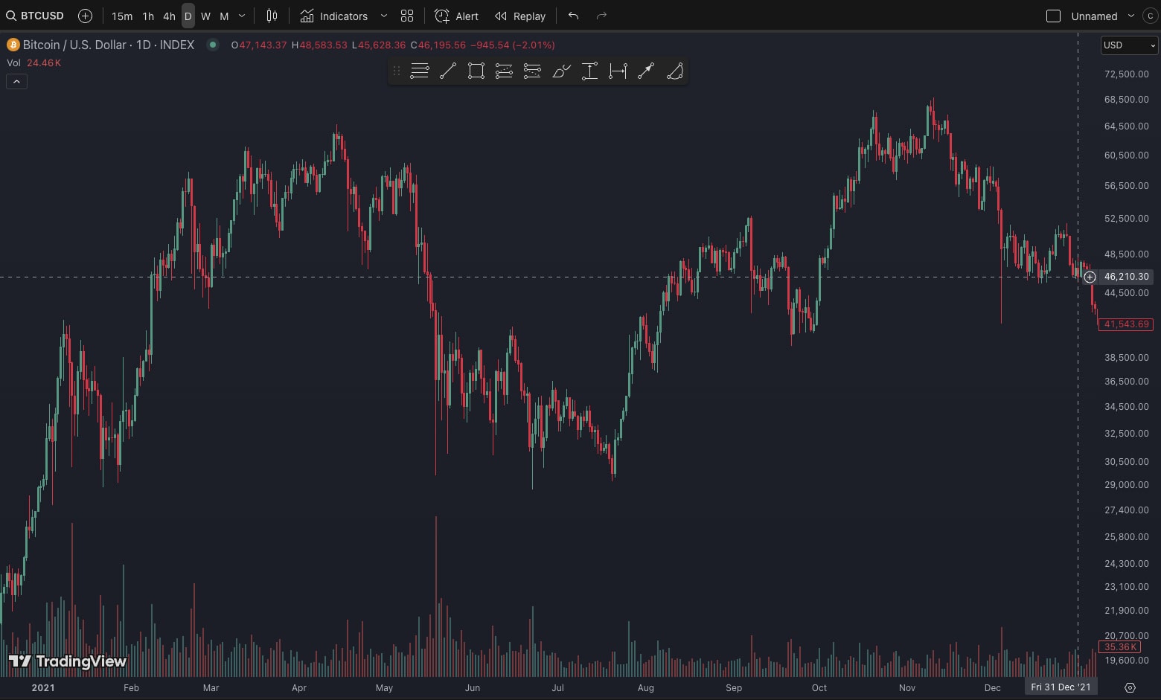Viewport: 1161px width, 700px height.
Task: Click the add symbol plus icon
Action: coord(85,16)
